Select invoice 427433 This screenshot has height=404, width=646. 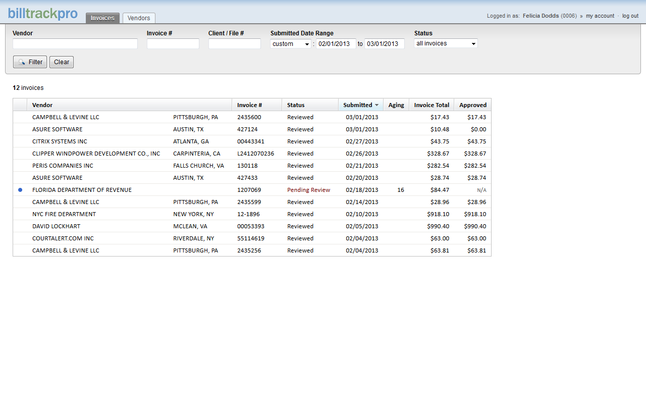click(252, 178)
